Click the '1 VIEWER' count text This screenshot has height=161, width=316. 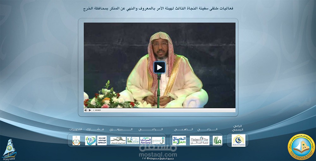point(97,110)
